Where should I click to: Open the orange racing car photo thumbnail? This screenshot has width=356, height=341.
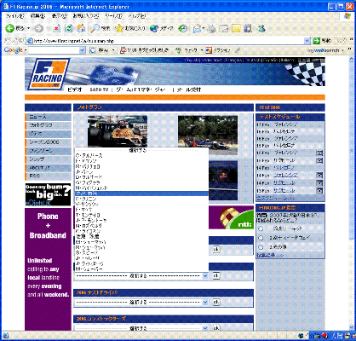pos(118,131)
